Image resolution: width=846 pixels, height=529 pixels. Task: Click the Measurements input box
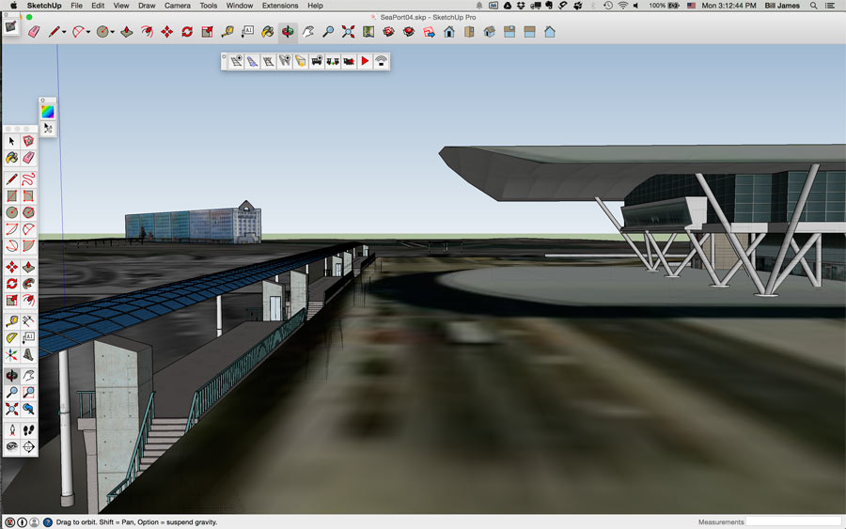point(793,521)
